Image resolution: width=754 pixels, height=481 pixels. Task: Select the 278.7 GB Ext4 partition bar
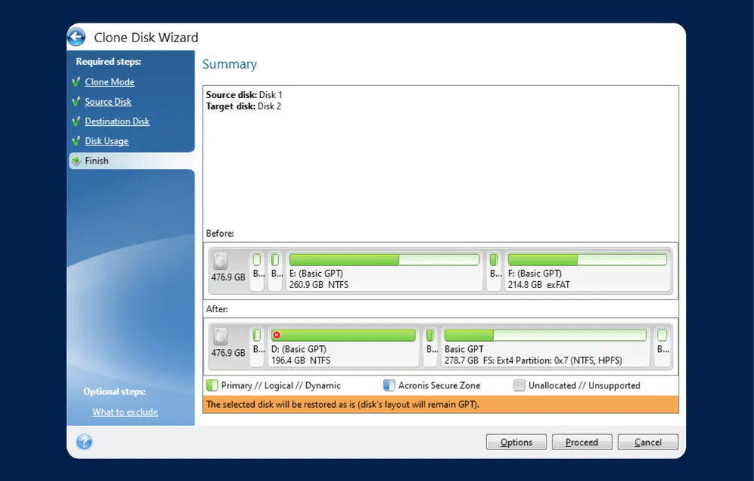(x=544, y=347)
